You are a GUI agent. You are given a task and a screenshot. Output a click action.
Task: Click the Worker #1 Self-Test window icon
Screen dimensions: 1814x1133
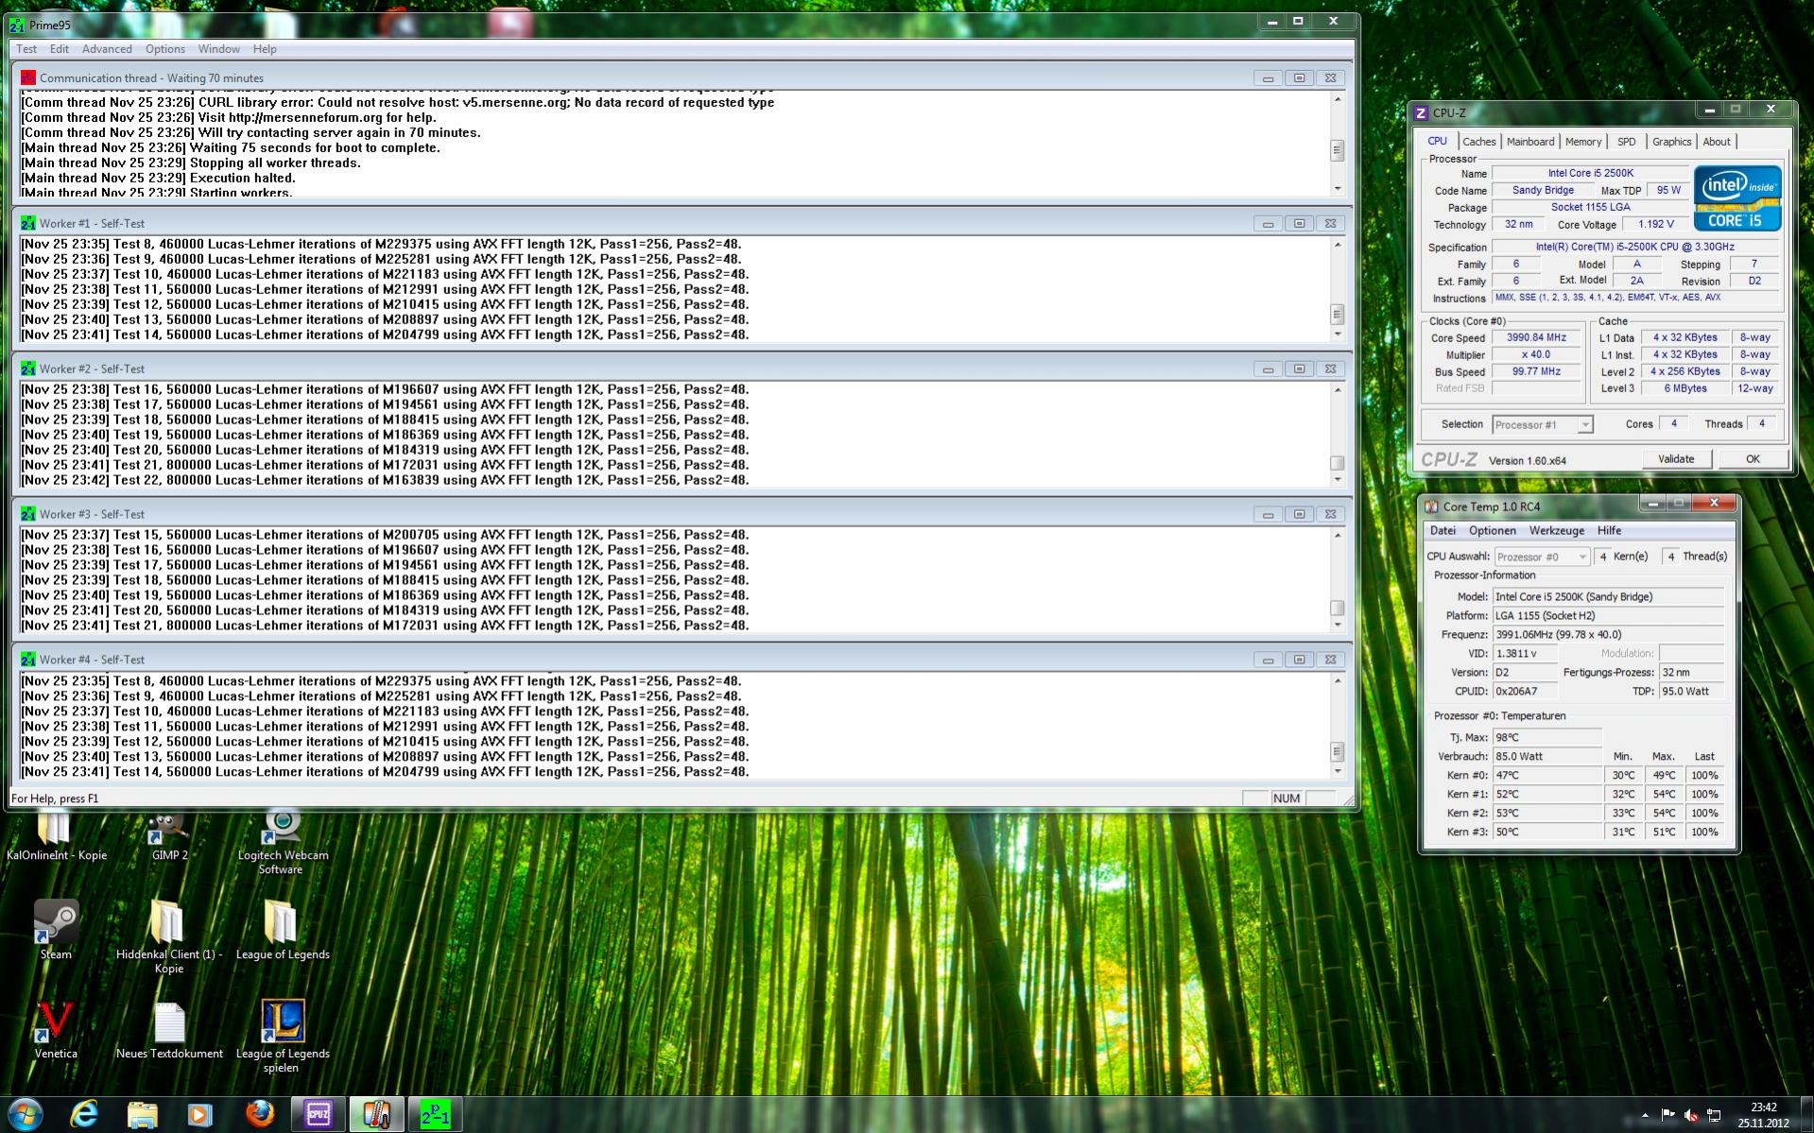coord(28,223)
